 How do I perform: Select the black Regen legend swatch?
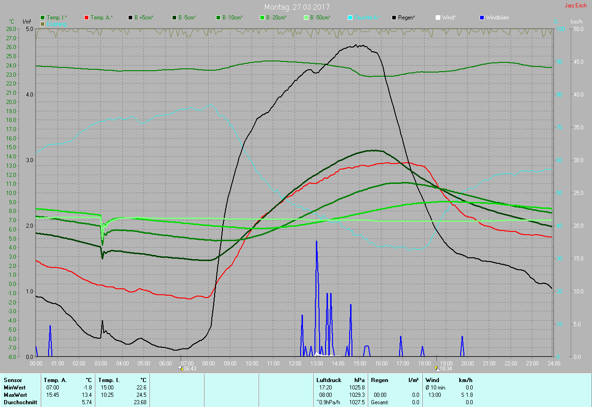[394, 18]
